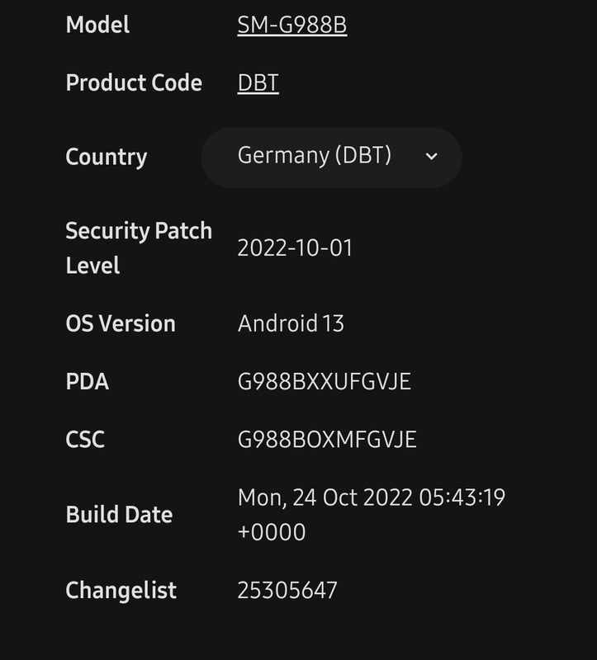Open the Germany (DBT) country dropdown

[330, 156]
